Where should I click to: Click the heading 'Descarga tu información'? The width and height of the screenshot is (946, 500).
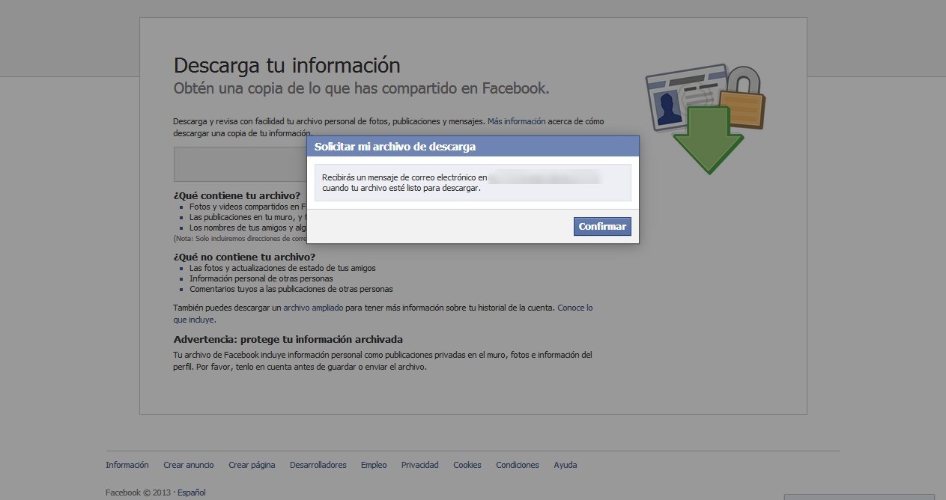287,65
